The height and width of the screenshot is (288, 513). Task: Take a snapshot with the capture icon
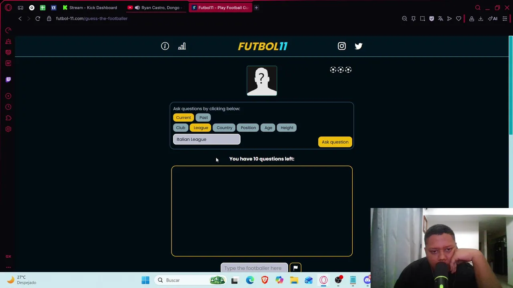(x=422, y=18)
